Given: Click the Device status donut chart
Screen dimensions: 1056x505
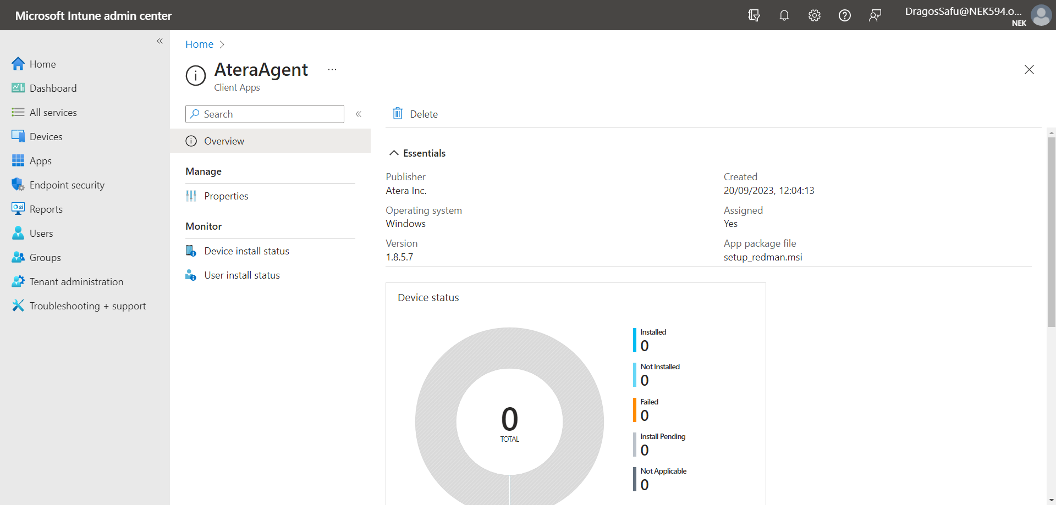Looking at the screenshot, I should point(509,421).
